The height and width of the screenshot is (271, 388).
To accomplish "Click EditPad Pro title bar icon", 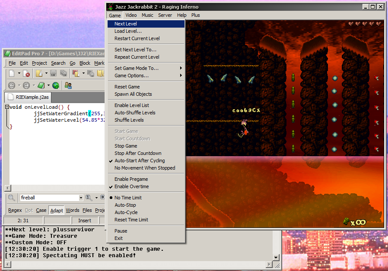I will [x=8, y=54].
